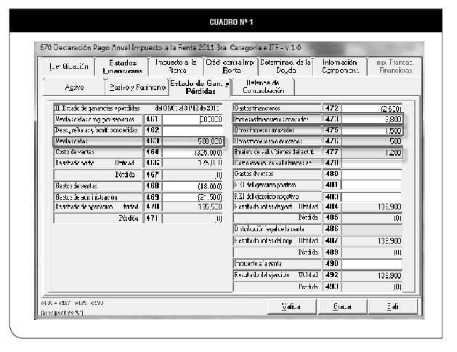Screen dimensions: 457x352
Task: Click the Valida button
Action: pos(292,306)
